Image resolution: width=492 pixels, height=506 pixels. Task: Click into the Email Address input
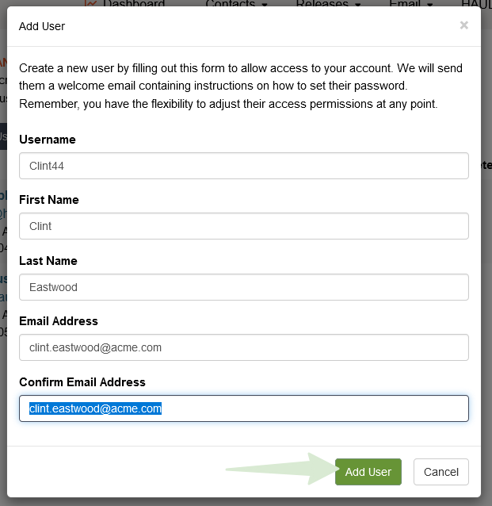tap(244, 347)
